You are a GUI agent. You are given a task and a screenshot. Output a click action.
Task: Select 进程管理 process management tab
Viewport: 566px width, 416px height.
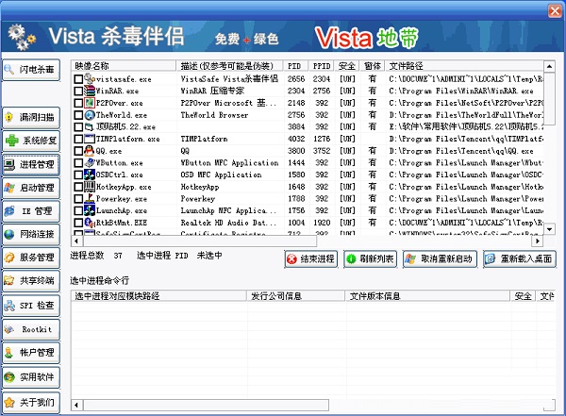(x=31, y=165)
